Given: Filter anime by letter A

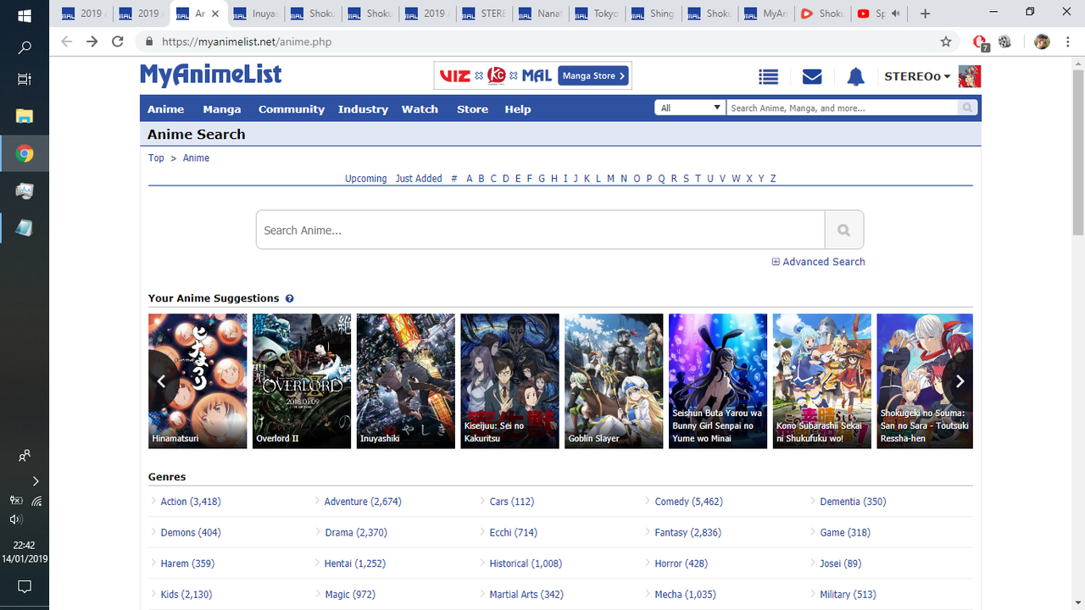Looking at the screenshot, I should [x=469, y=179].
